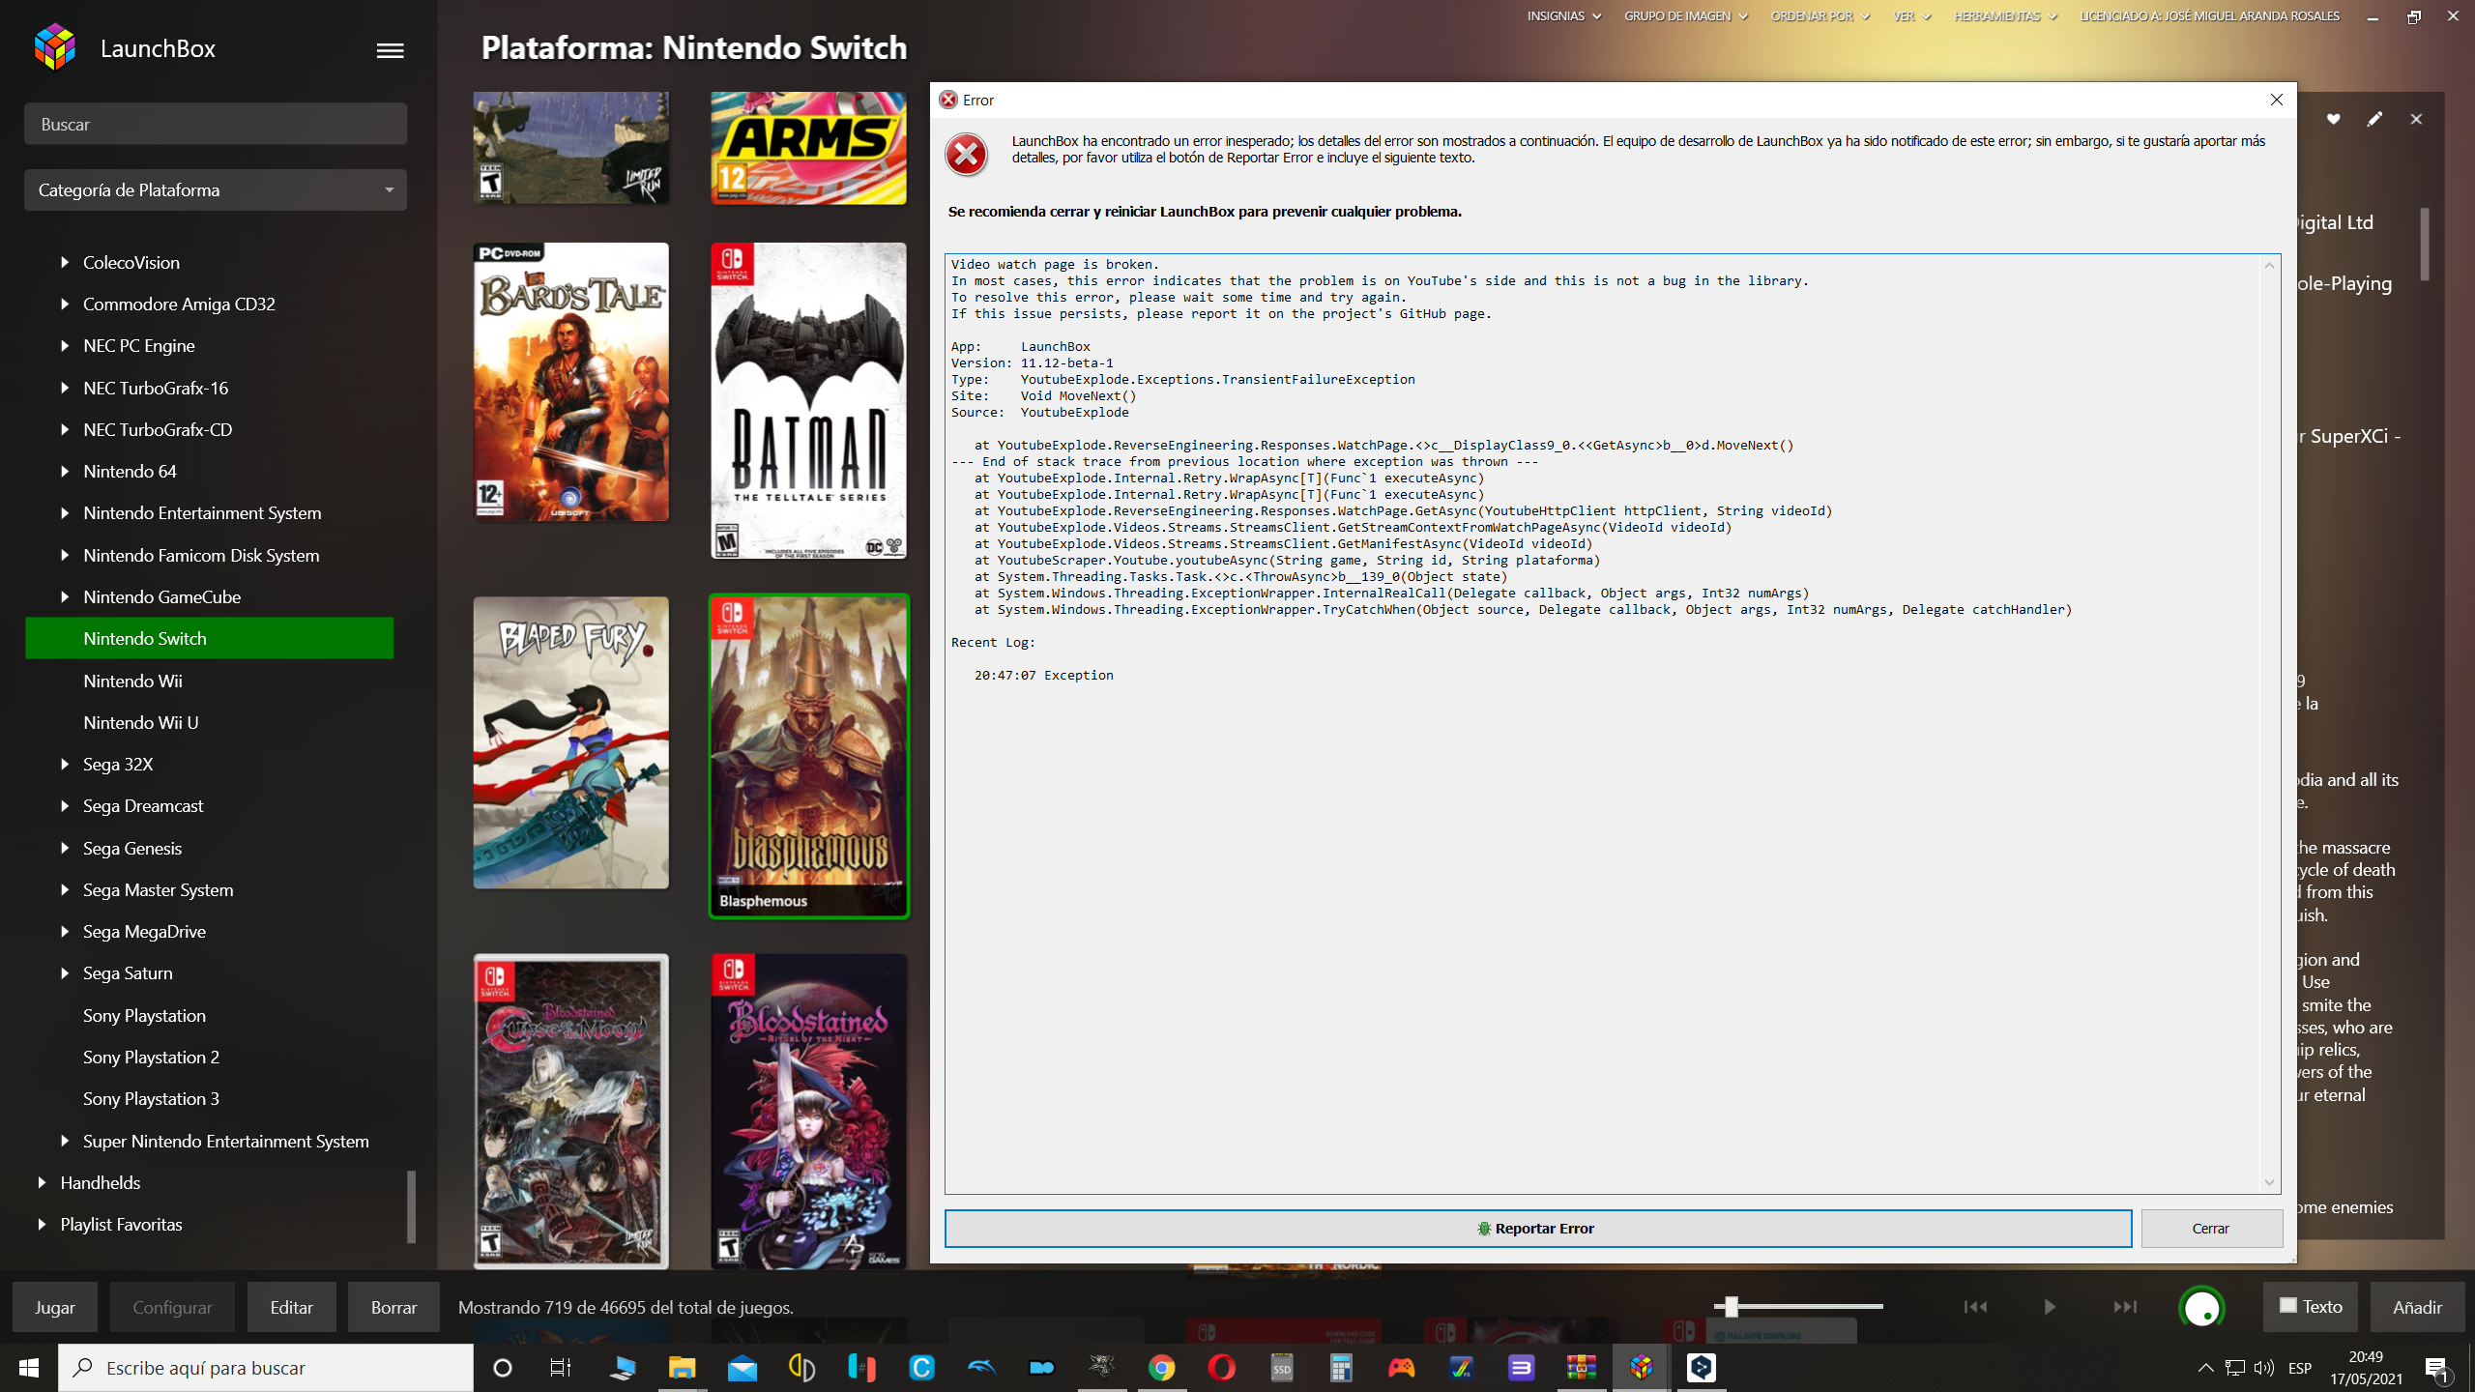Open Cortana circle on taskbar
The image size is (2475, 1392).
pos(502,1368)
